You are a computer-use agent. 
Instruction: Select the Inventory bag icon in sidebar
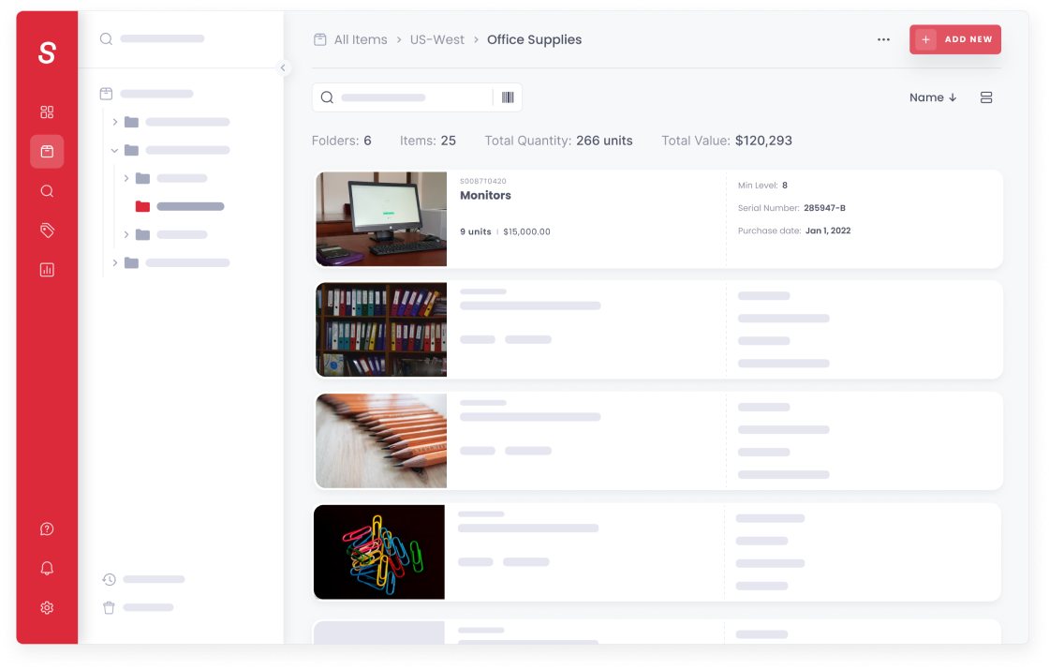click(x=47, y=151)
